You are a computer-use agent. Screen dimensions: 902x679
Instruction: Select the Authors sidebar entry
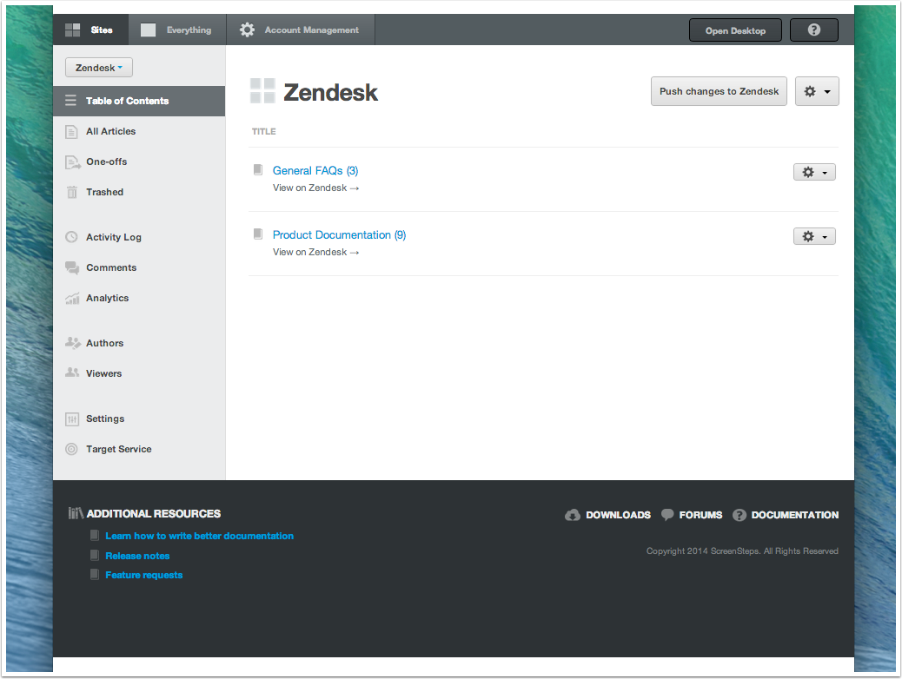tap(103, 342)
